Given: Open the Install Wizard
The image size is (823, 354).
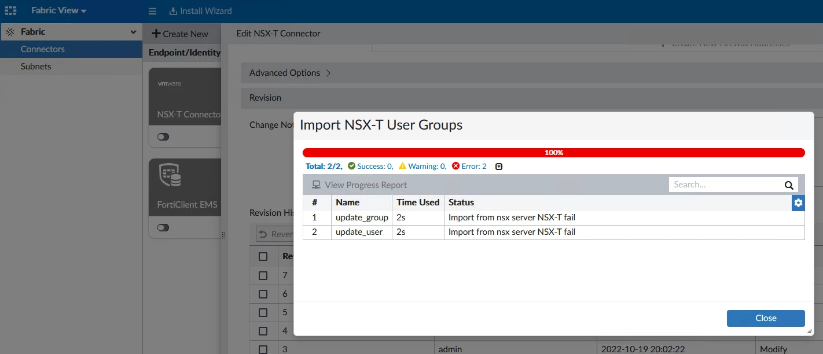Looking at the screenshot, I should (200, 11).
